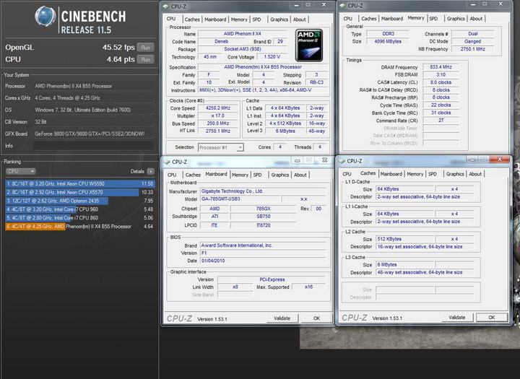Click the CPU-Z title icon of the Caches window
The image size is (520, 379).
(x=343, y=161)
